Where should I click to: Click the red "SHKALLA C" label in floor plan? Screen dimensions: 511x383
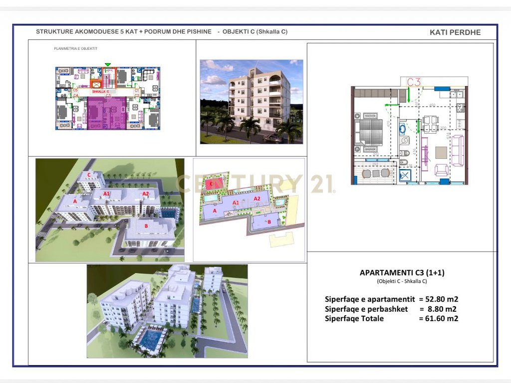coord(100,92)
